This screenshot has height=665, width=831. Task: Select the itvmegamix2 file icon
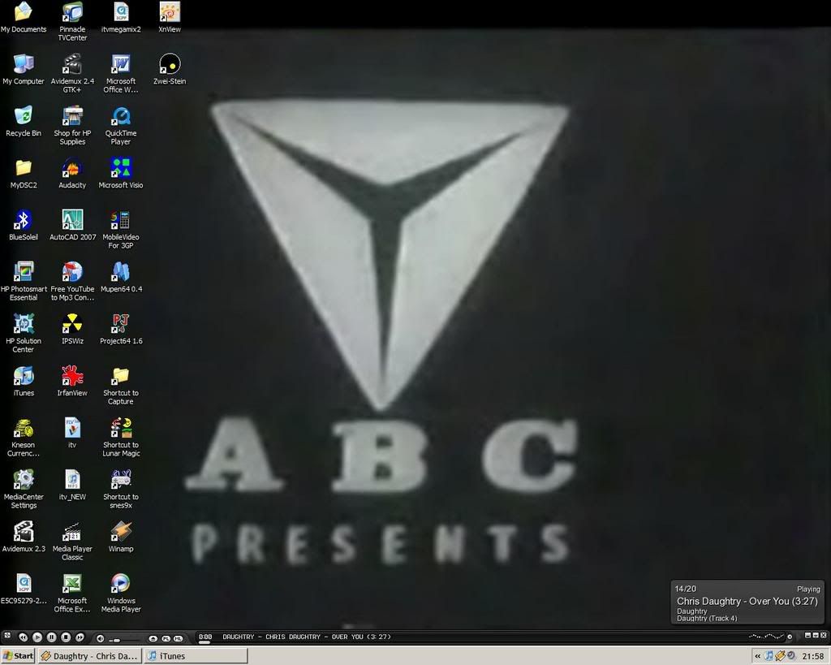tap(121, 17)
